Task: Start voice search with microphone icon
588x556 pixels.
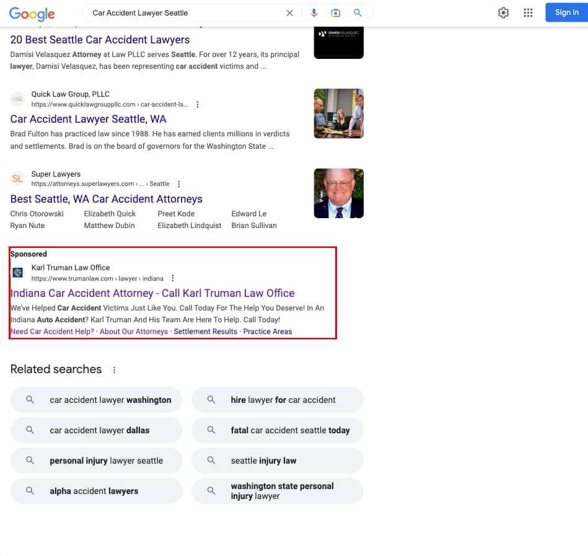Action: (x=314, y=13)
